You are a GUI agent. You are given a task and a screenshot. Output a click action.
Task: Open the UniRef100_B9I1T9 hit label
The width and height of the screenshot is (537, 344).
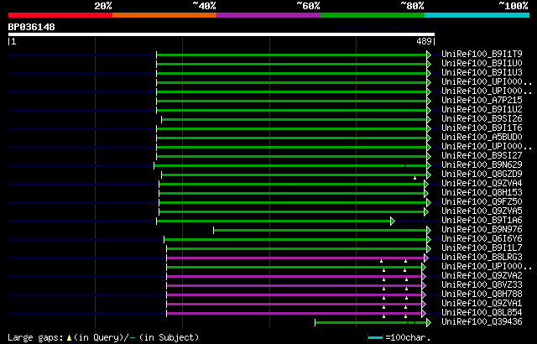pos(482,54)
